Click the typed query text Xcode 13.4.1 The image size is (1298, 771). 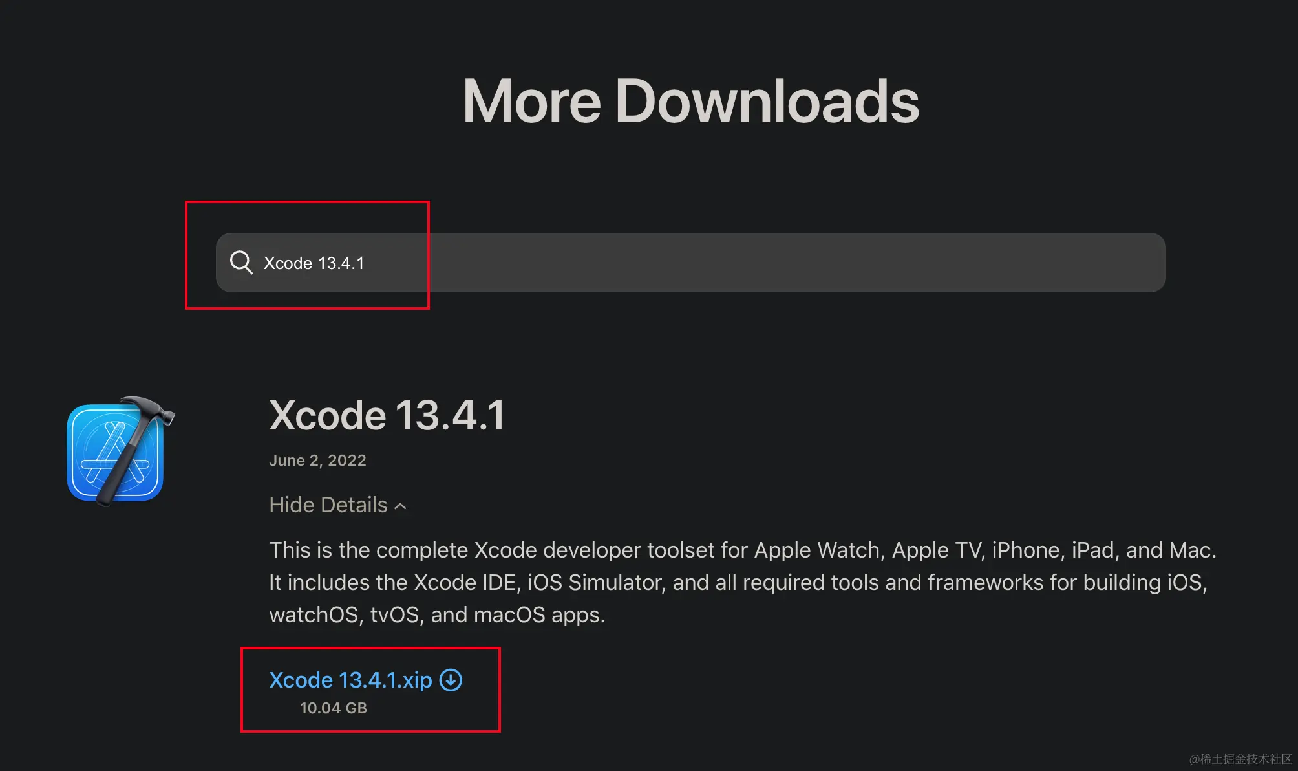[x=314, y=263]
